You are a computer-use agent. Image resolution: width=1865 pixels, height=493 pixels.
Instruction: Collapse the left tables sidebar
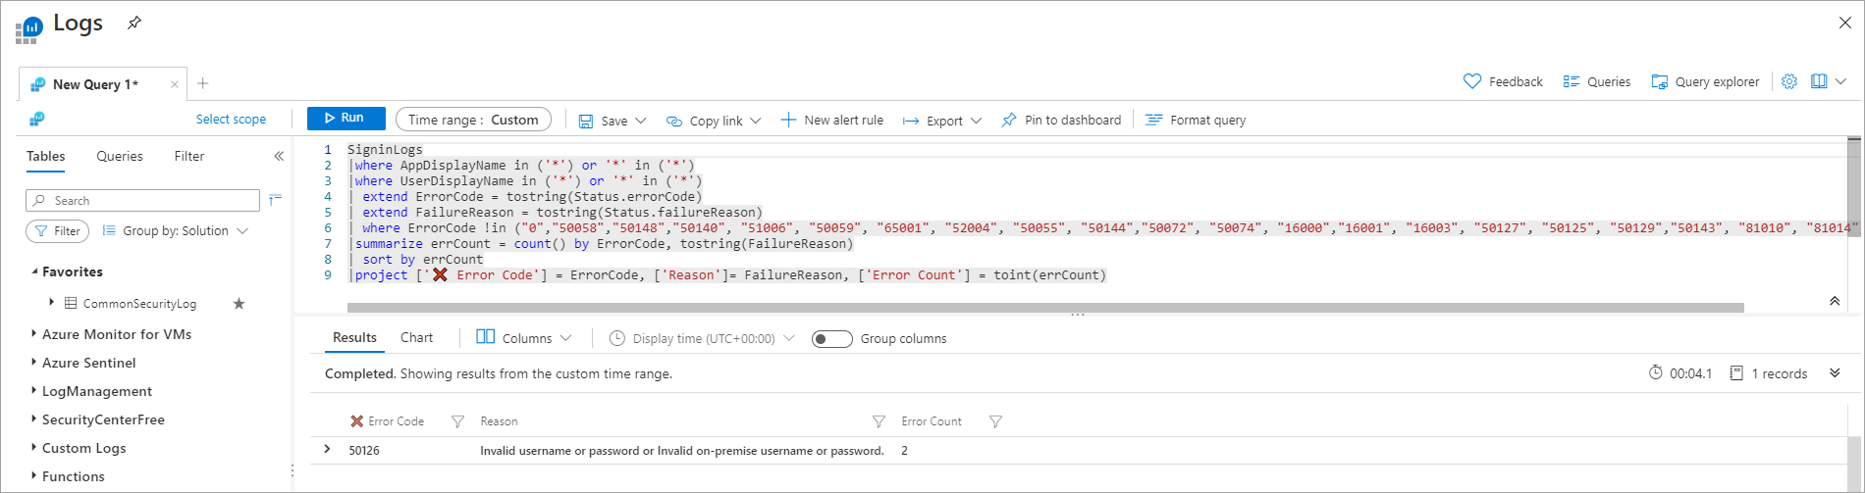point(279,156)
